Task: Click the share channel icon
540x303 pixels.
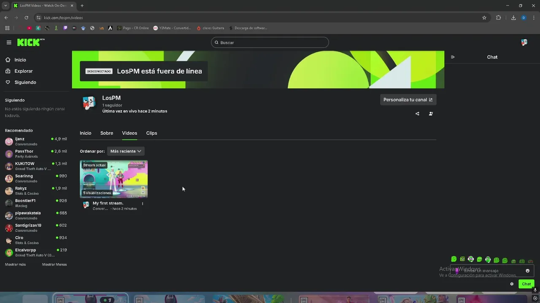Action: 417,114
